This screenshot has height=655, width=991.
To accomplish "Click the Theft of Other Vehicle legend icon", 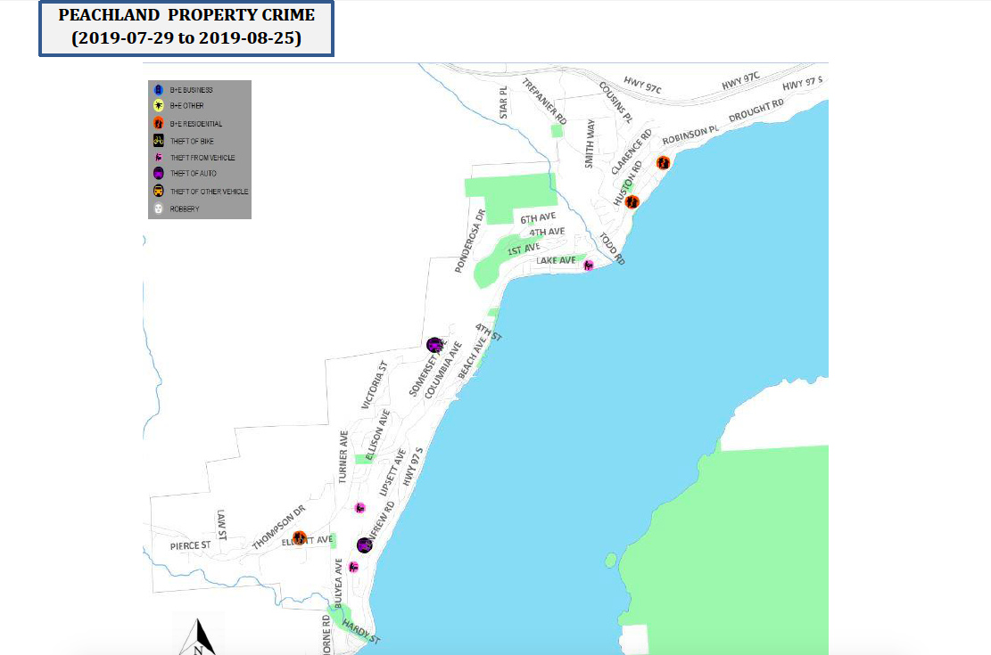I will (x=158, y=191).
